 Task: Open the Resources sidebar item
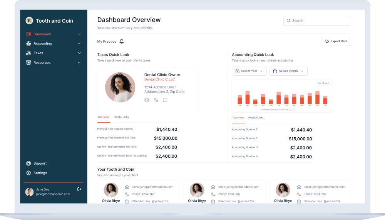coord(53,63)
